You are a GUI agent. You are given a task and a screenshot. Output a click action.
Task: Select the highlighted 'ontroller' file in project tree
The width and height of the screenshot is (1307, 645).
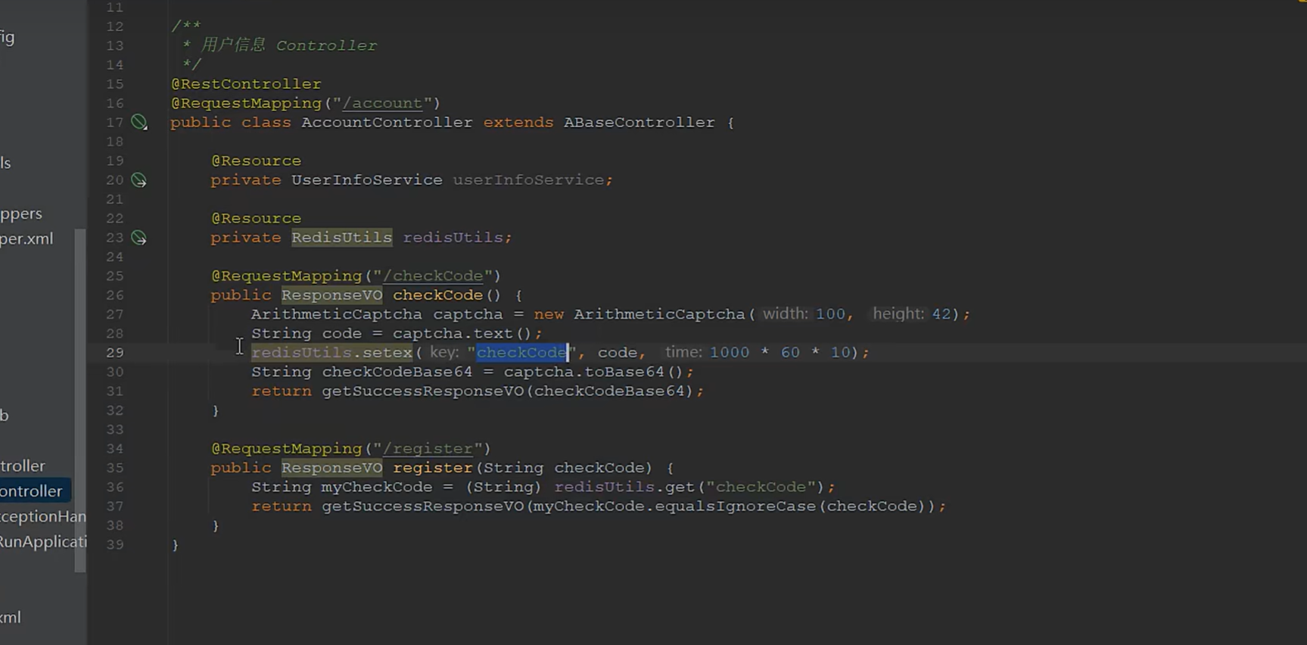[x=32, y=491]
